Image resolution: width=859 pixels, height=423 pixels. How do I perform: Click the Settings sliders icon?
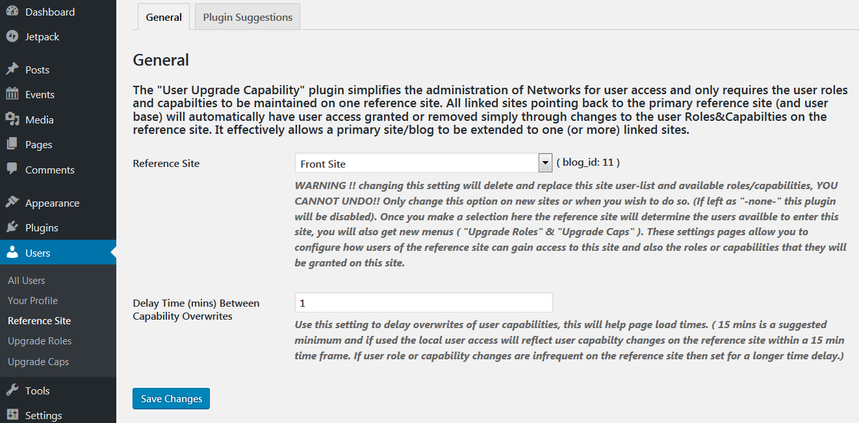pyautogui.click(x=12, y=415)
